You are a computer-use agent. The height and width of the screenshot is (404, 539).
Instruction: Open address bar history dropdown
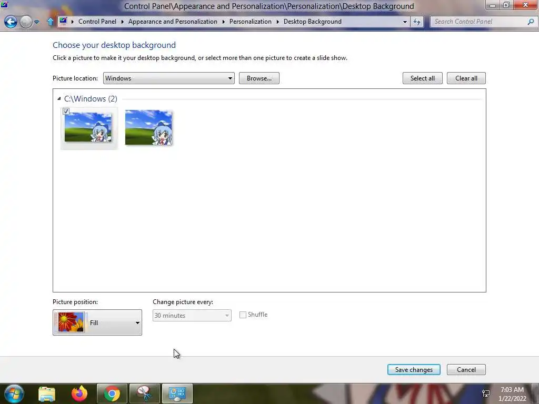(405, 22)
